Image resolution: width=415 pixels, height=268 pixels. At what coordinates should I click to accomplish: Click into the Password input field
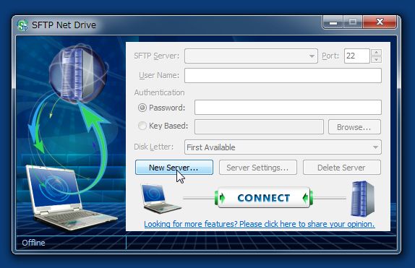[x=288, y=107]
